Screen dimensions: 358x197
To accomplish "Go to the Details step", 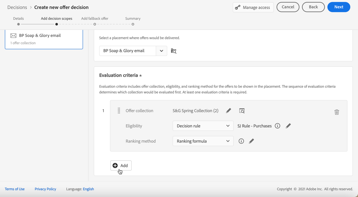I will (x=18, y=24).
